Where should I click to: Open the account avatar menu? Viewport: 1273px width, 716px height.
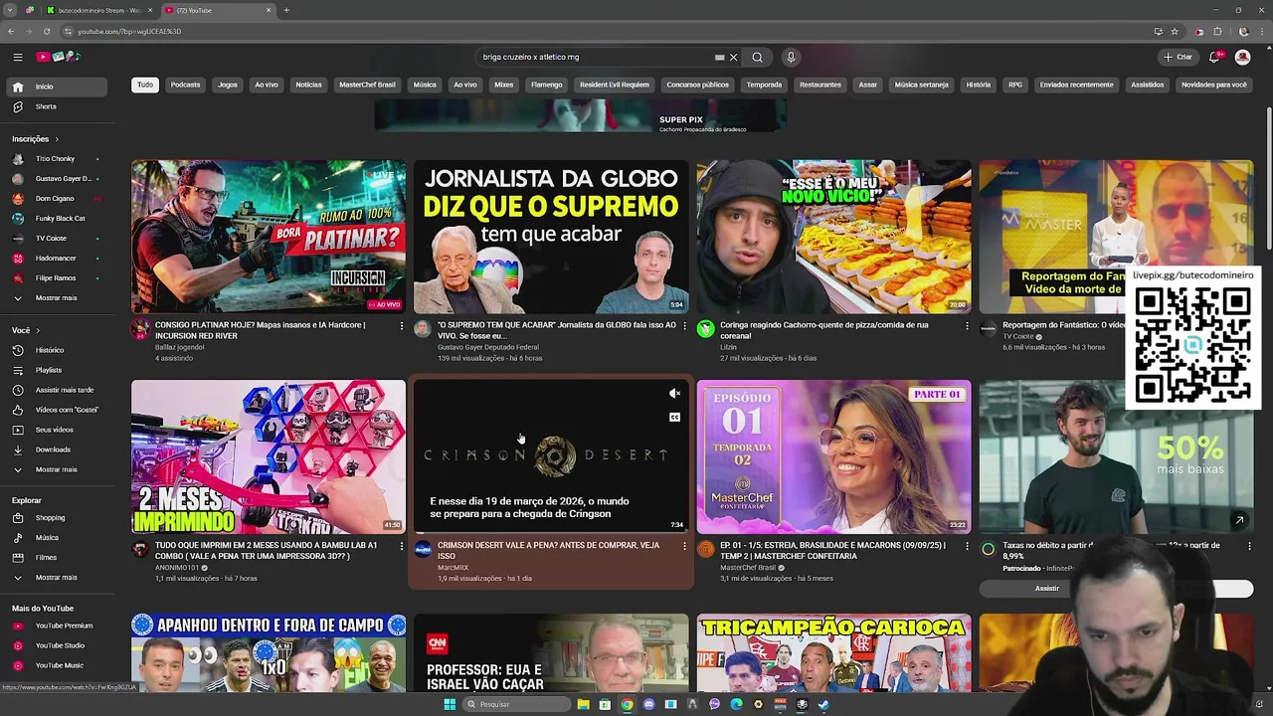[1242, 57]
